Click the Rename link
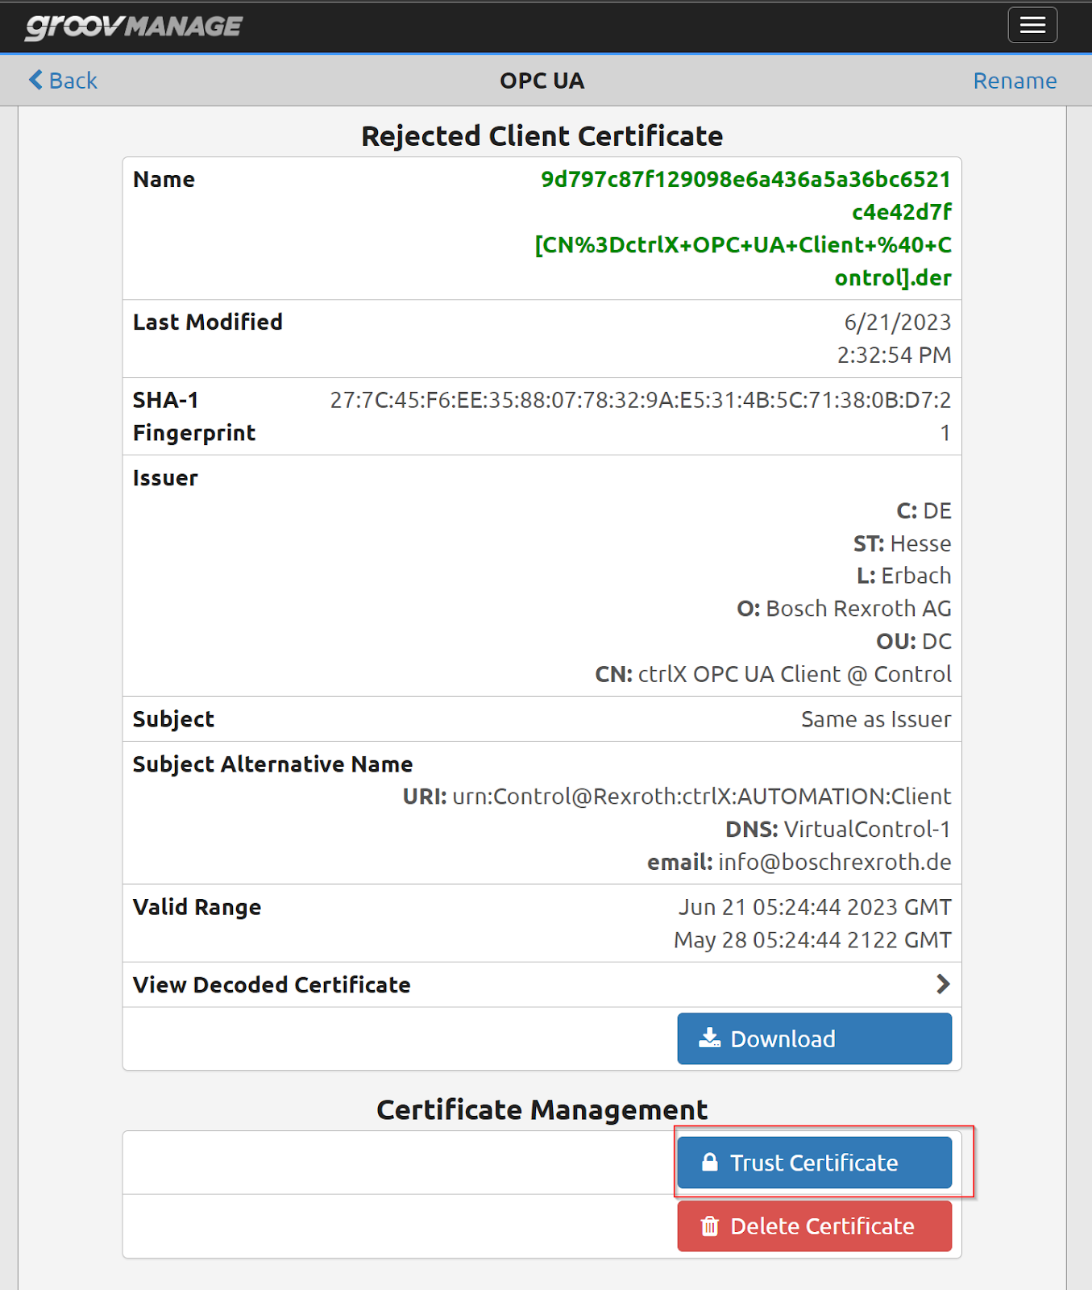The width and height of the screenshot is (1092, 1290). tap(1015, 81)
